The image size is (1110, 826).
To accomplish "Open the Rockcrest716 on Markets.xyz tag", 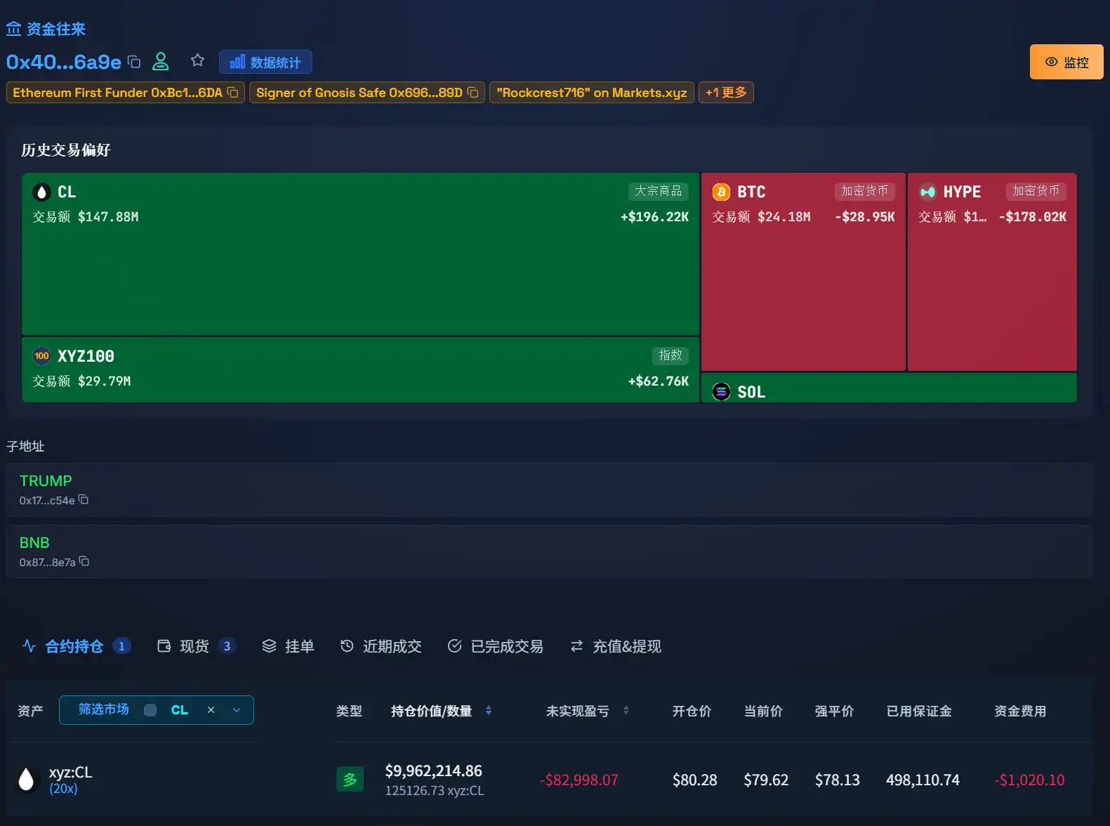I will tap(592, 93).
